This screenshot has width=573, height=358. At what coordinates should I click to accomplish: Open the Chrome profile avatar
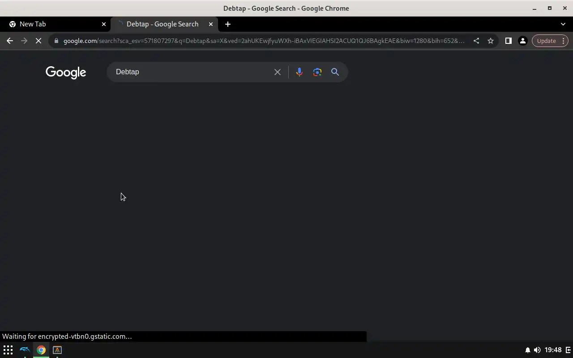(x=522, y=41)
